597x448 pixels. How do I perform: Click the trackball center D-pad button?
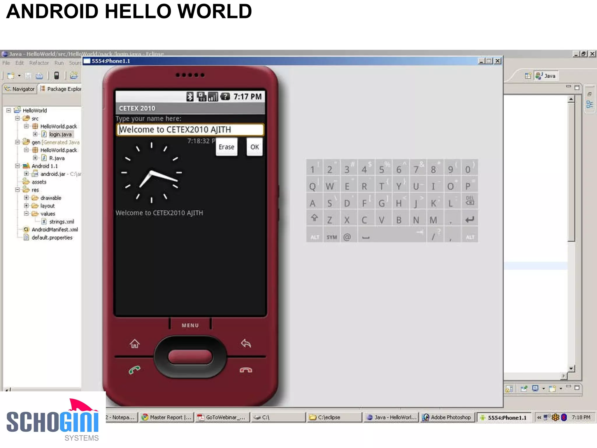tap(190, 357)
